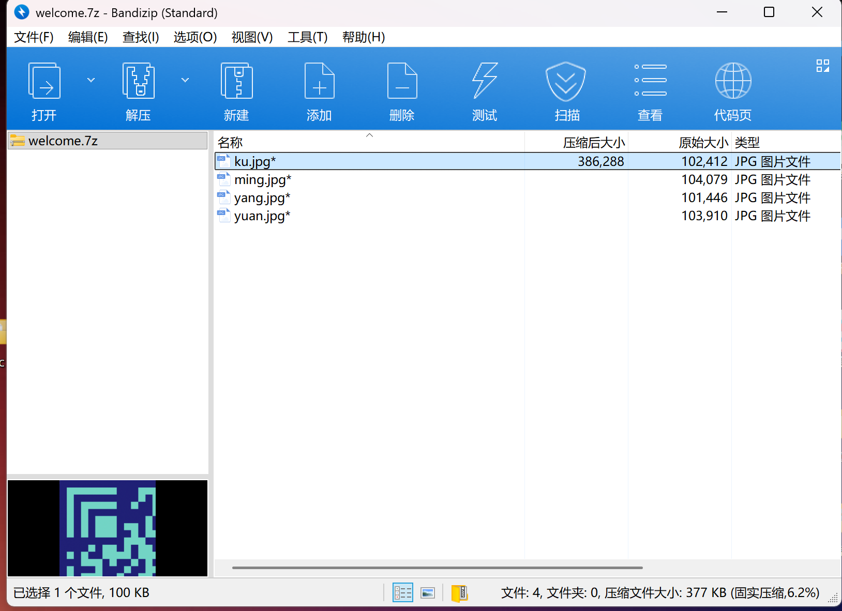Click the QR code preview thumbnail
Viewport: 842px width, 611px height.
pos(108,528)
